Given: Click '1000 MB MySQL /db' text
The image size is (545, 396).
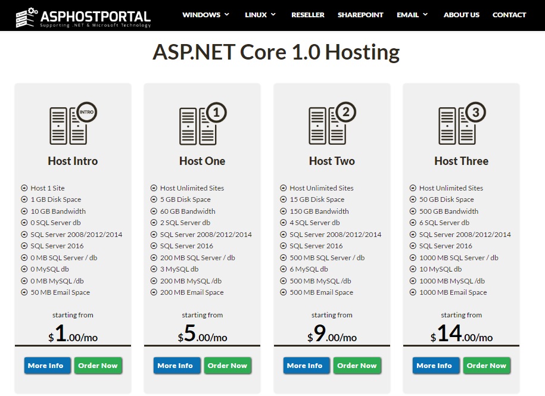Looking at the screenshot, I should coord(452,281).
